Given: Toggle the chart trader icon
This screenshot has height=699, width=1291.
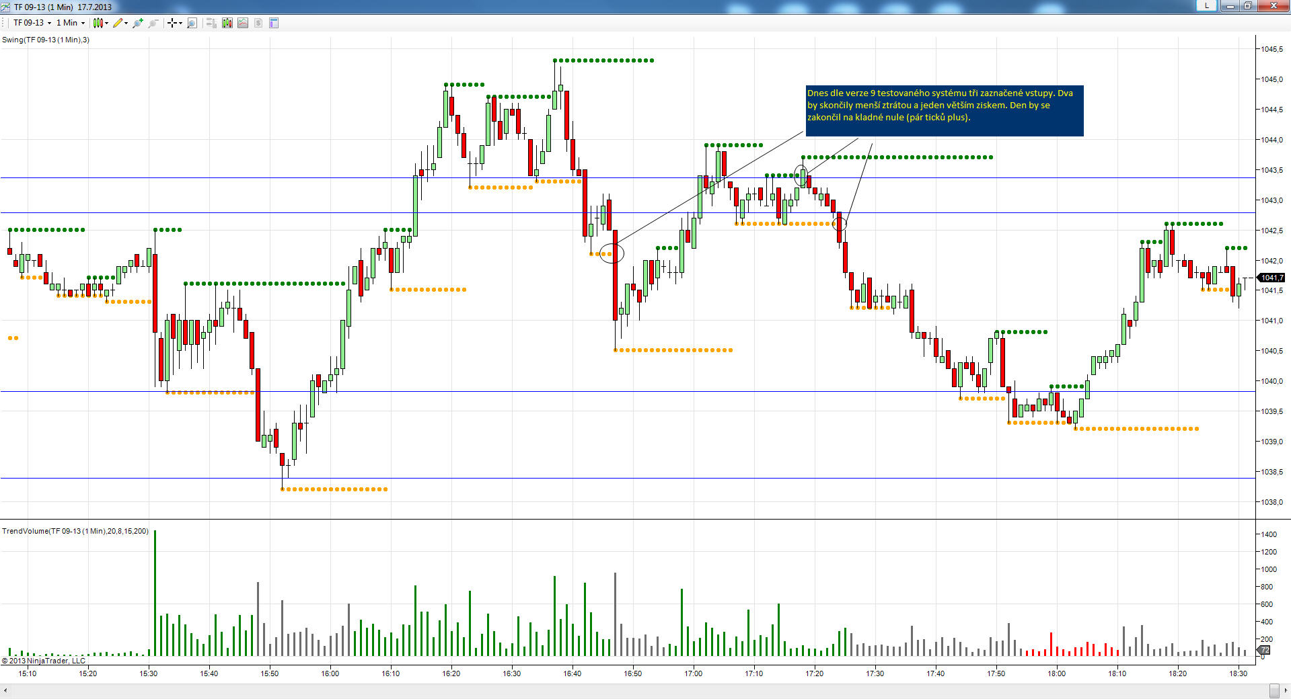Looking at the screenshot, I should [x=211, y=23].
